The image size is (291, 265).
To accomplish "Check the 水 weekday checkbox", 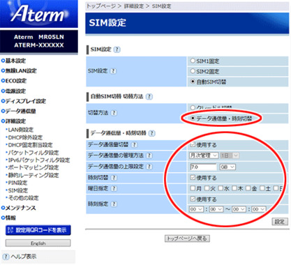I will (x=221, y=188).
